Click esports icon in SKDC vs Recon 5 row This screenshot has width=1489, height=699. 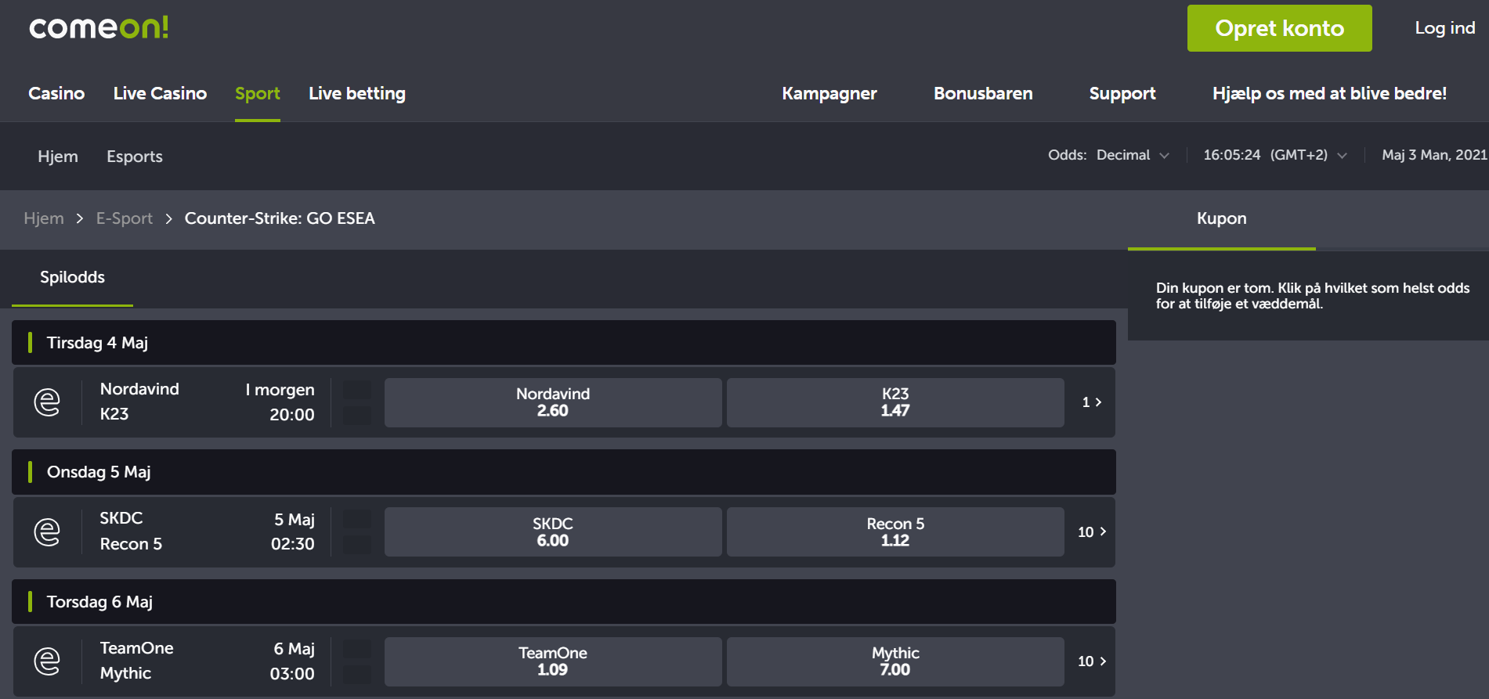point(47,531)
